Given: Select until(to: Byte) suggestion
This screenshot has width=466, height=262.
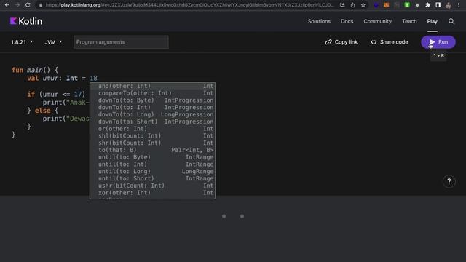Looking at the screenshot, I should click(x=152, y=157).
